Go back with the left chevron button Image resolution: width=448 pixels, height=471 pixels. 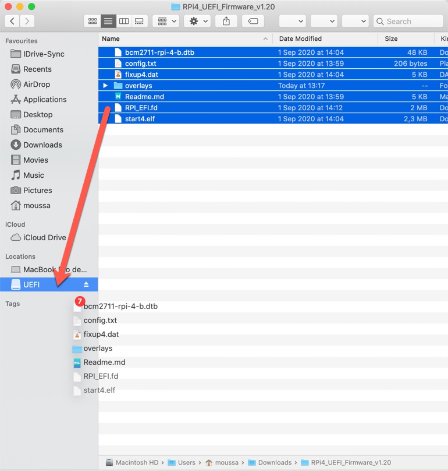12,22
